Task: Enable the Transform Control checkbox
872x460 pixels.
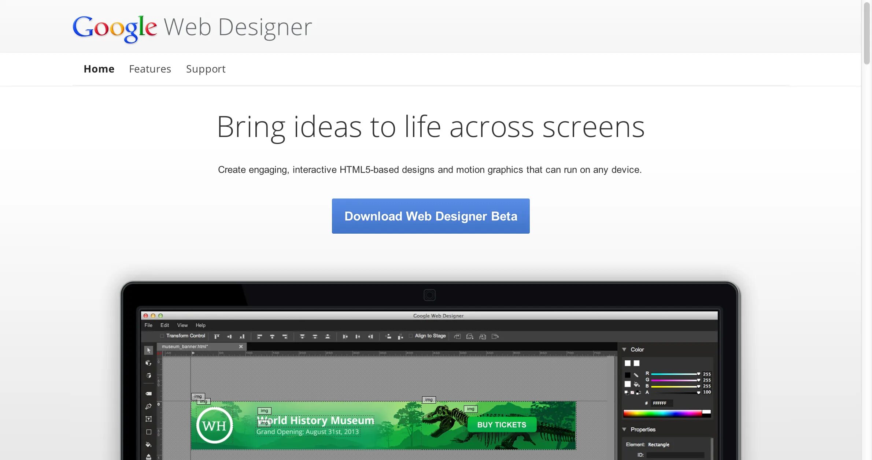Action: click(162, 336)
